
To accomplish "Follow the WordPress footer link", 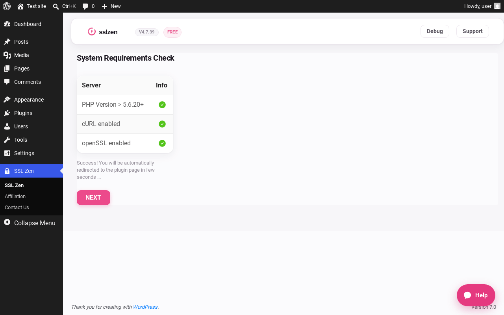I will (145, 307).
